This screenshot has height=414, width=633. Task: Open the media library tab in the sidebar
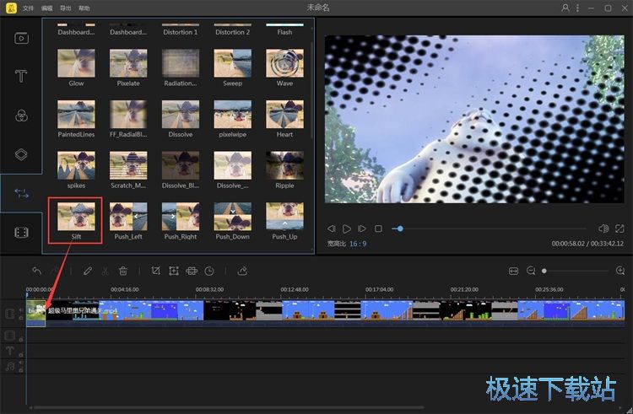[x=21, y=38]
